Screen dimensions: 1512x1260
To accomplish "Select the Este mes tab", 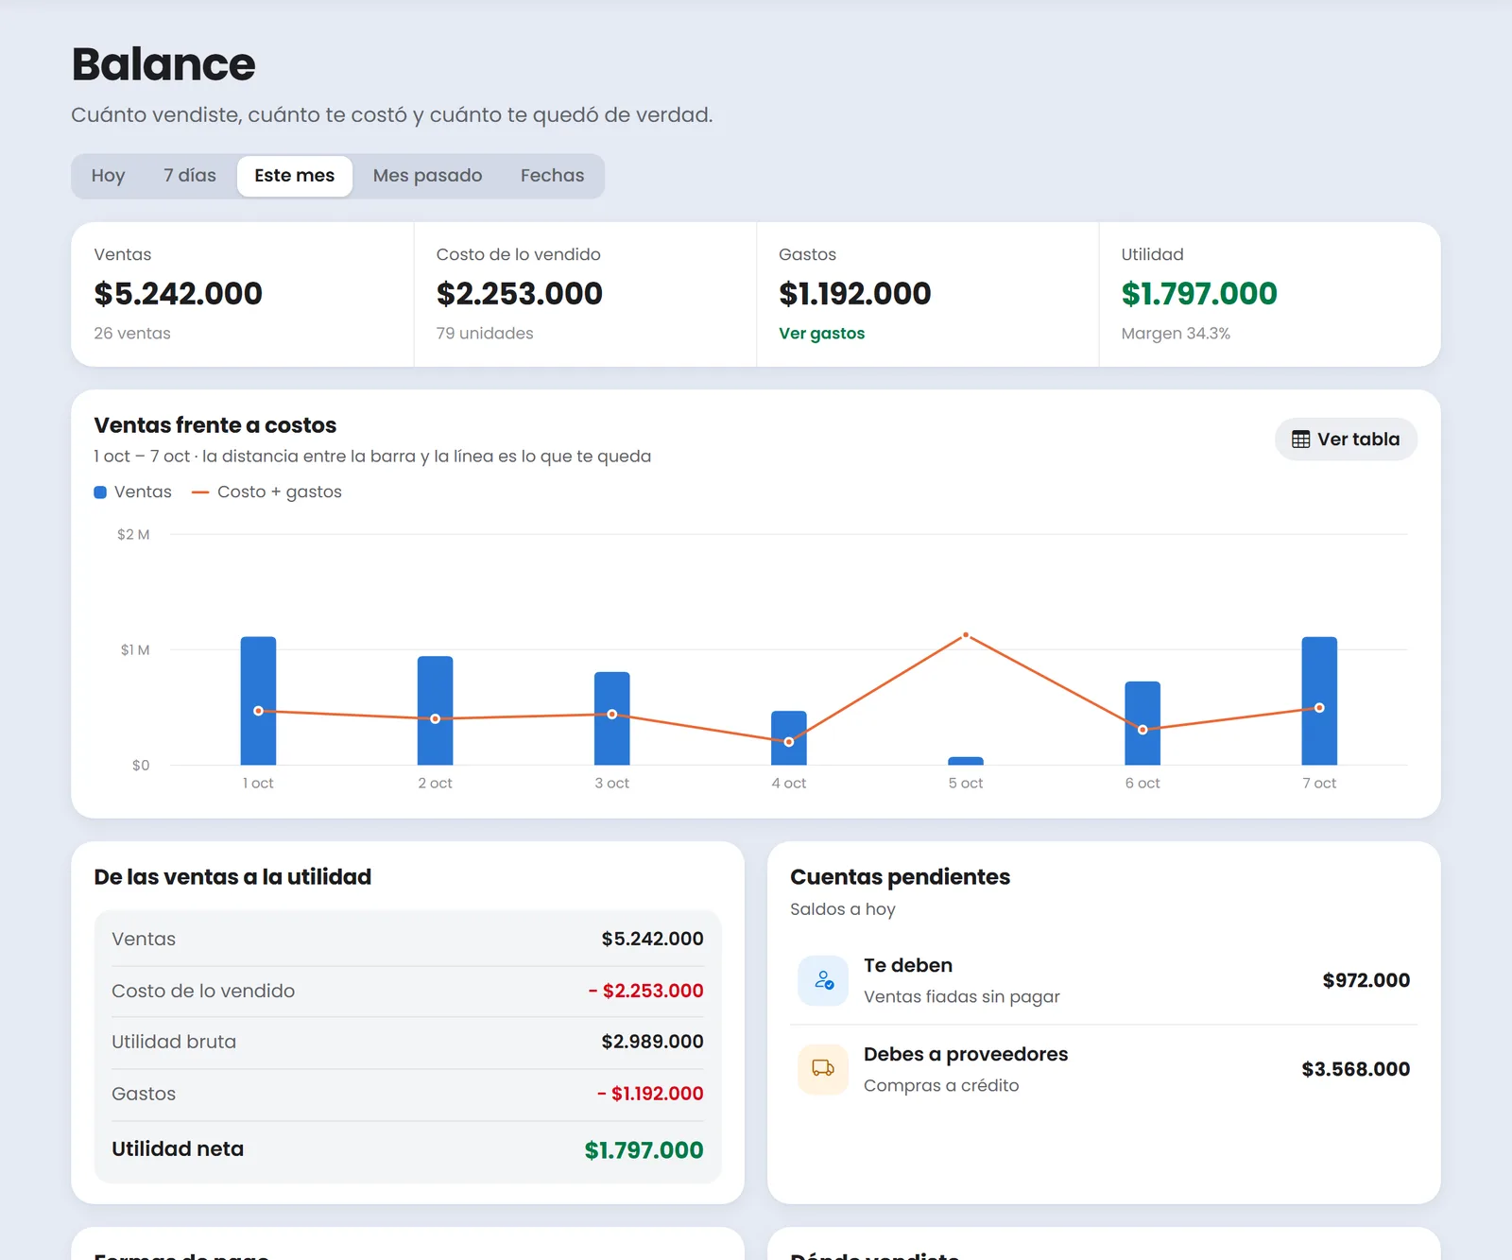I will coord(295,176).
